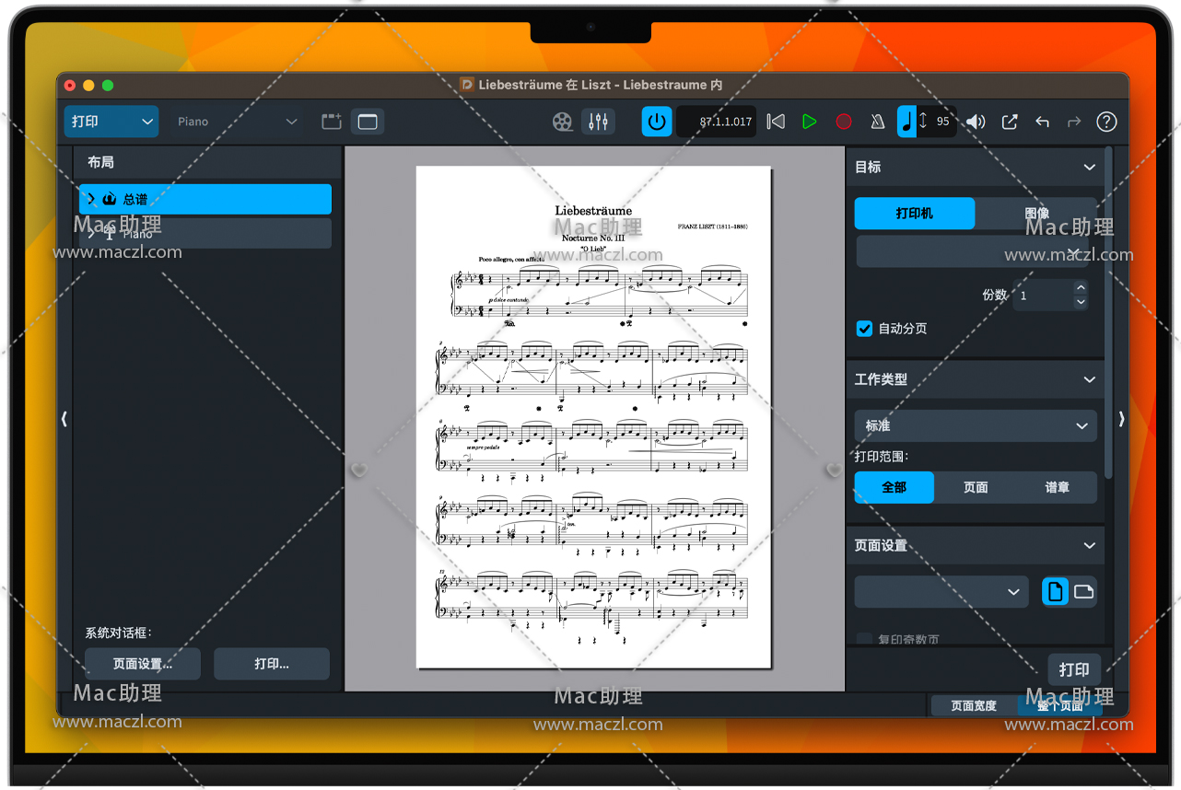Uncheck the 自动分页 checkbox

coord(864,329)
